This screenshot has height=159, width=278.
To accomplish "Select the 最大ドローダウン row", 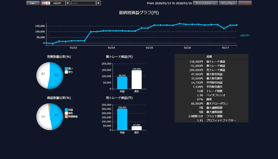I will (x=211, y=104).
